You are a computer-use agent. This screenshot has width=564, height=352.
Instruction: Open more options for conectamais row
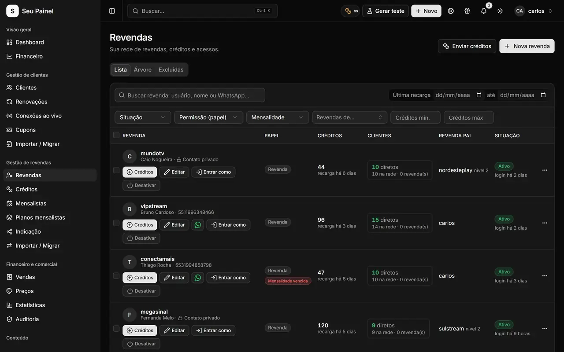tap(545, 276)
